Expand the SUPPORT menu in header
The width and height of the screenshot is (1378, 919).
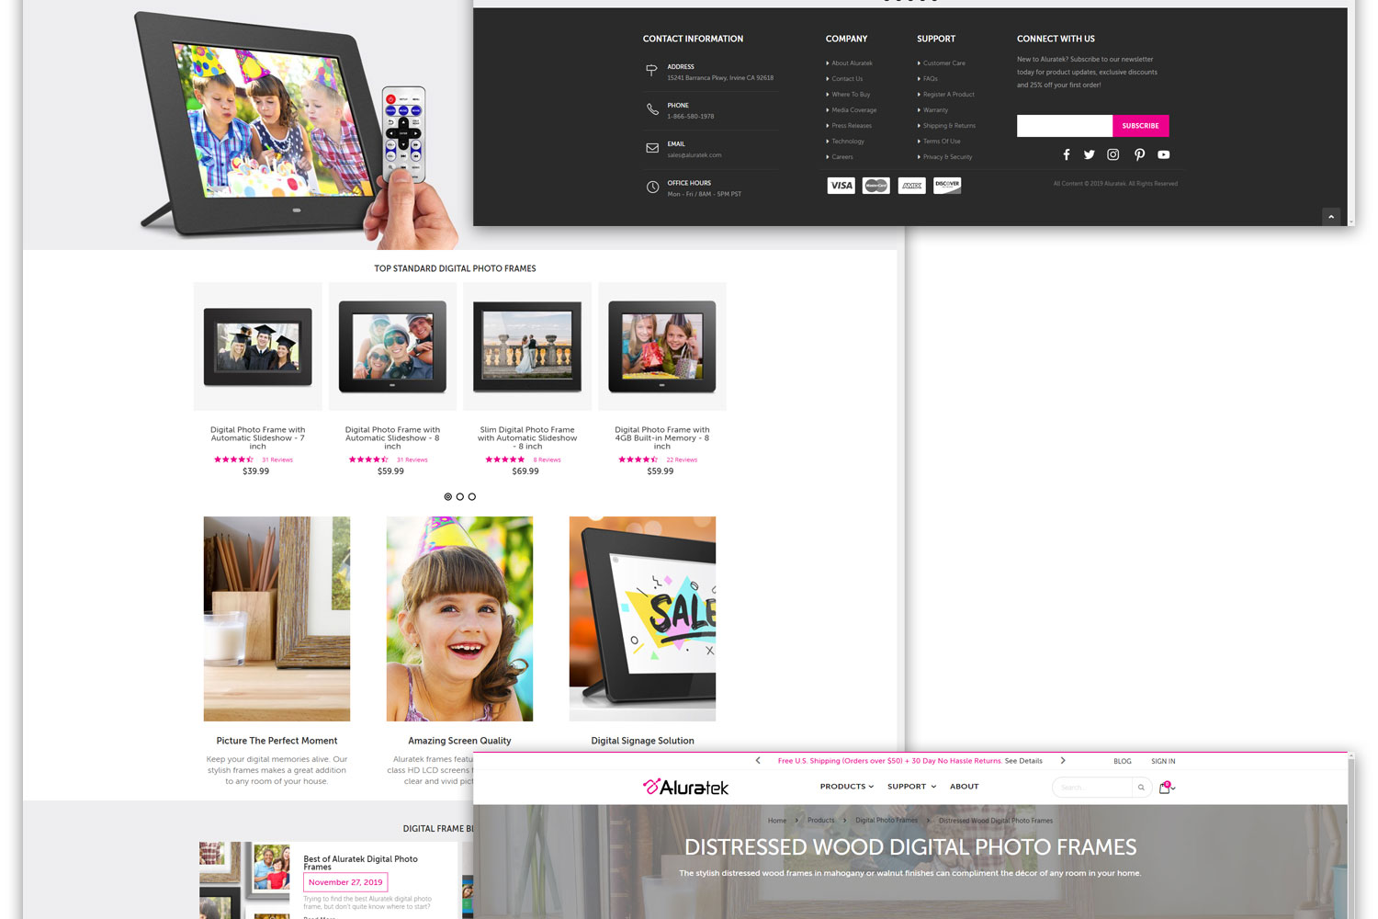[x=911, y=787]
